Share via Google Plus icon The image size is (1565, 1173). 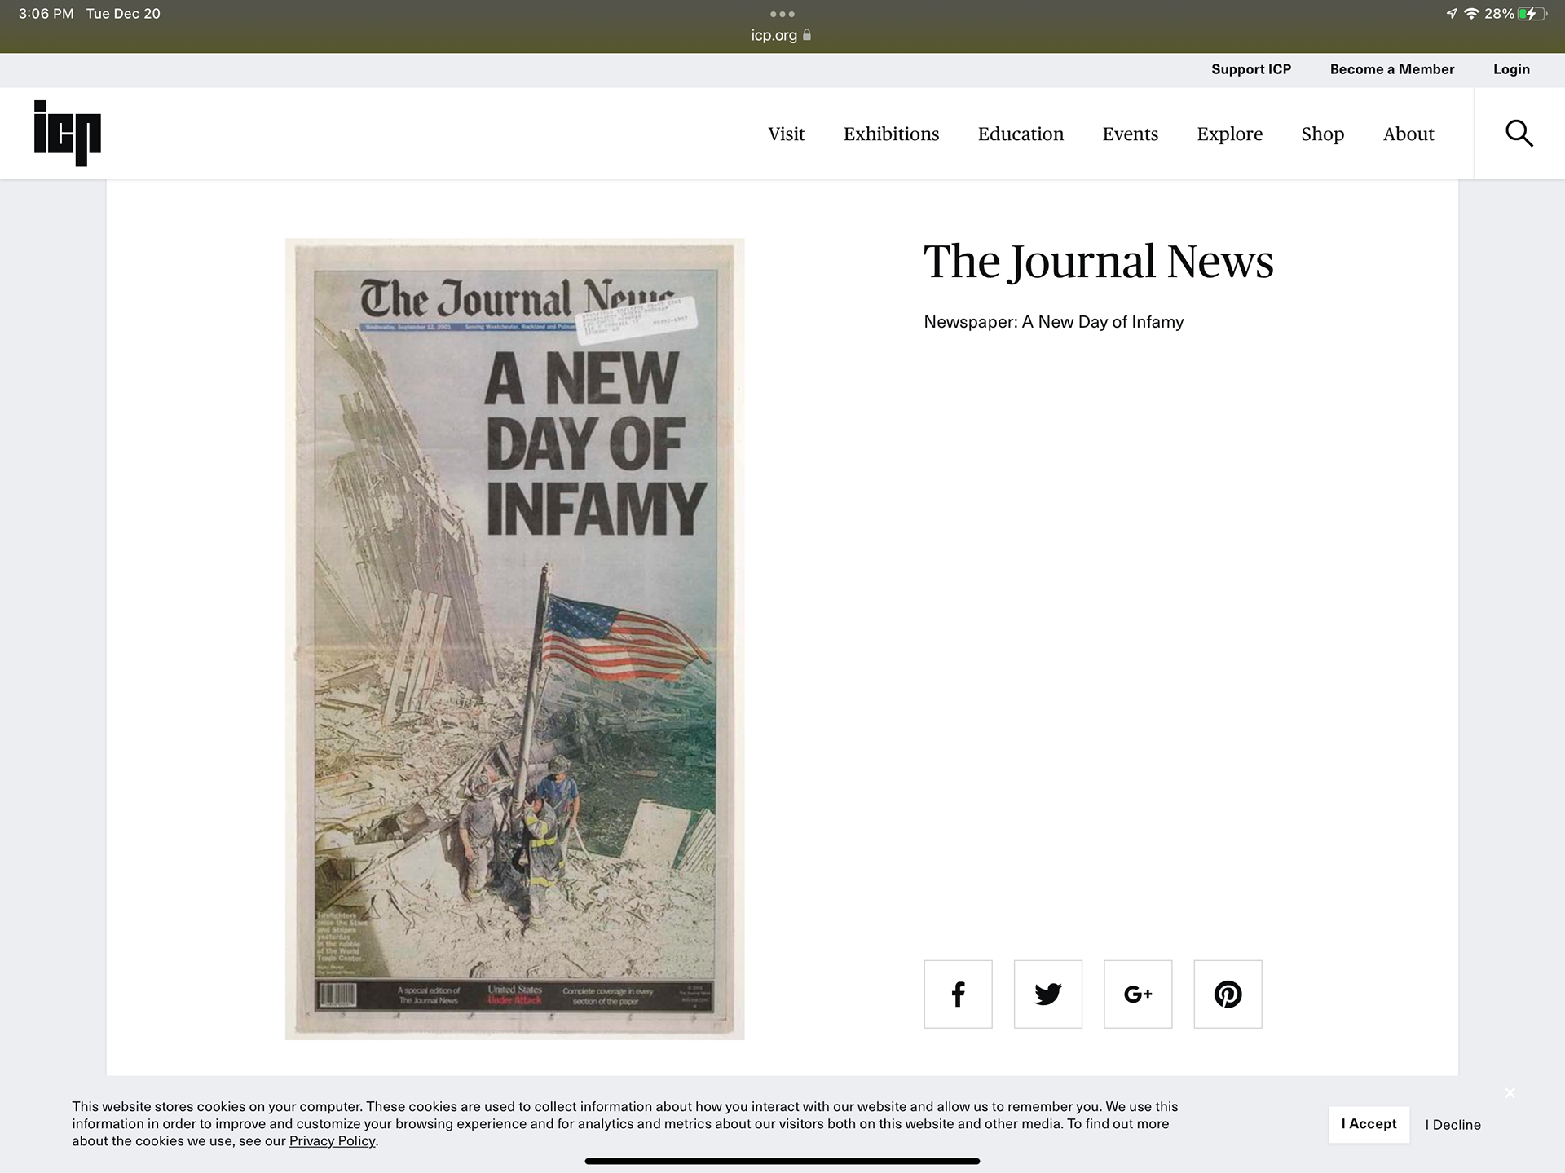coord(1137,994)
